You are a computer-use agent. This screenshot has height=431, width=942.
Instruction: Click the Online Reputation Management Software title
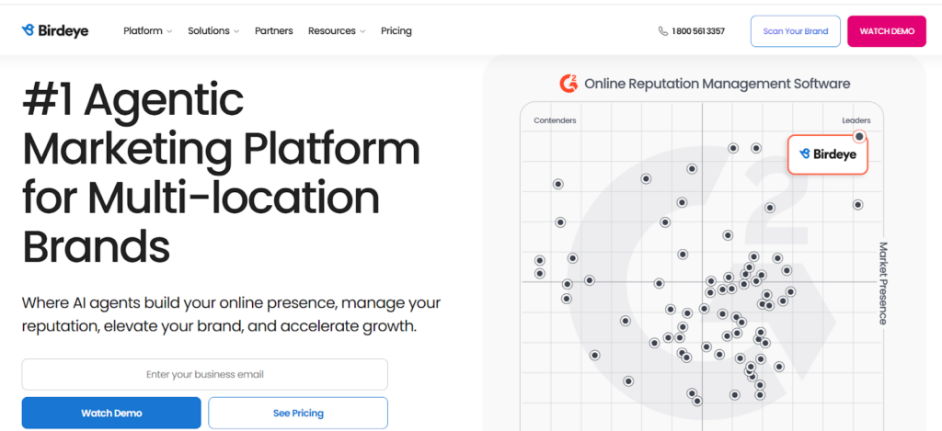click(x=717, y=84)
